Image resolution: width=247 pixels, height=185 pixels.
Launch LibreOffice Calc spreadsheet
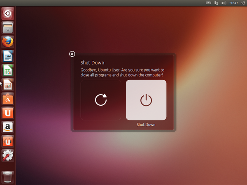[x=7, y=70]
